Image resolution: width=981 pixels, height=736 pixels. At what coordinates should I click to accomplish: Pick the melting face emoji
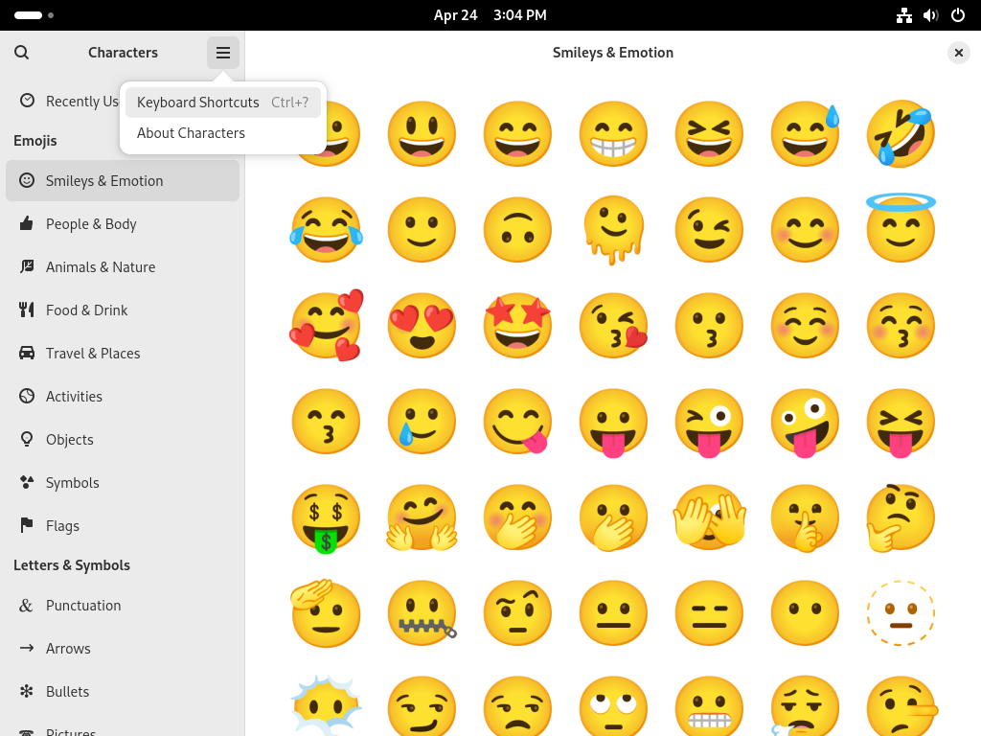(613, 230)
